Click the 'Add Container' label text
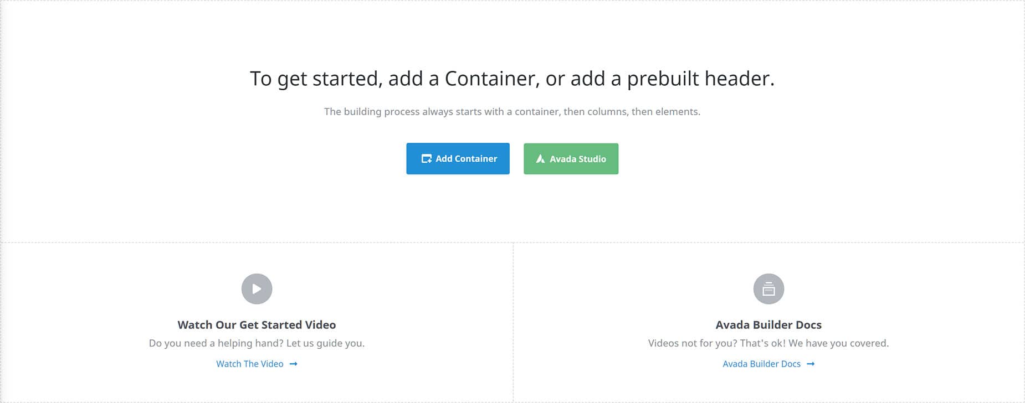The height and width of the screenshot is (403, 1025). (x=467, y=159)
